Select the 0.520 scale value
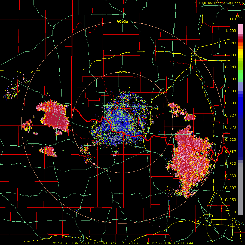The height and width of the screenshot is (245, 245). tap(231, 139)
